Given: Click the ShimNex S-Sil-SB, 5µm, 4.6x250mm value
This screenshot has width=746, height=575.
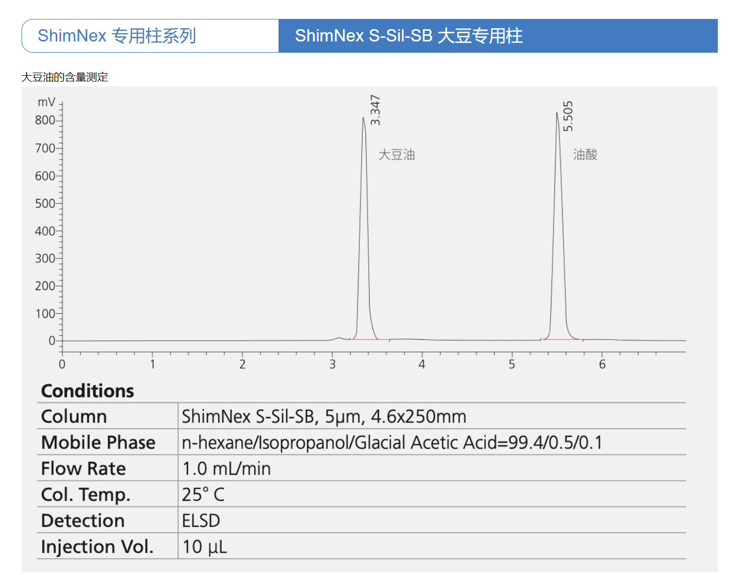Looking at the screenshot, I should (x=324, y=416).
